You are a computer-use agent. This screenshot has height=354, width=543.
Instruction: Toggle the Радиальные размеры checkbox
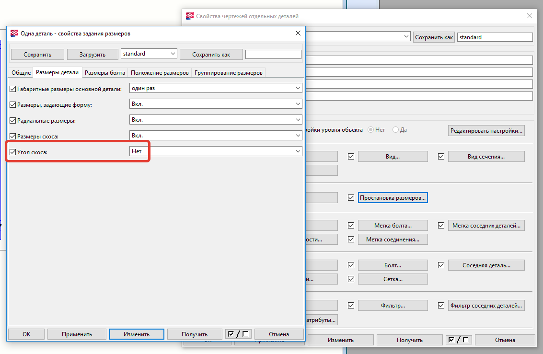[13, 120]
